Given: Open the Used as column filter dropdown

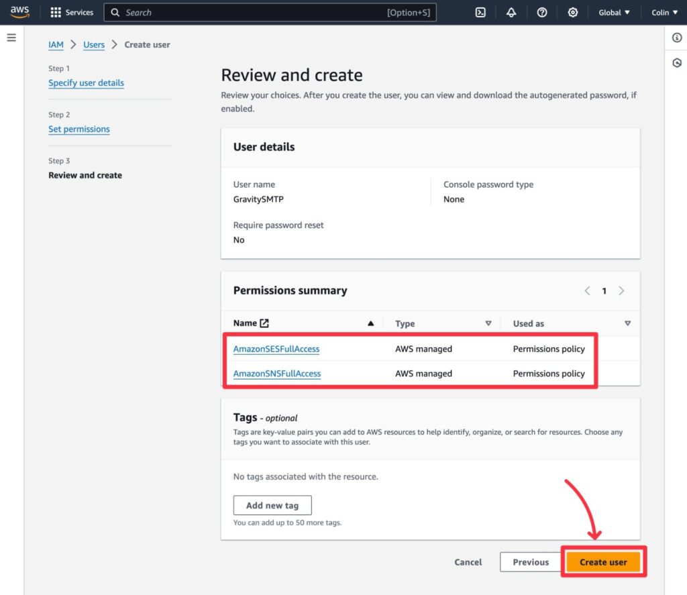Looking at the screenshot, I should [x=628, y=323].
